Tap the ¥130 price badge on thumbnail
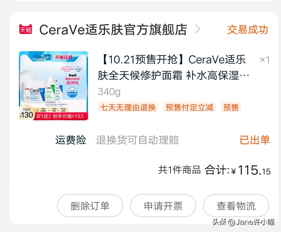281x232 pixels. (x=26, y=114)
